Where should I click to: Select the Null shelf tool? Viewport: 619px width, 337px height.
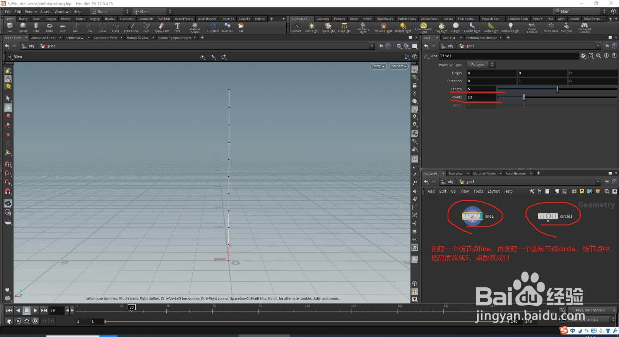point(76,27)
